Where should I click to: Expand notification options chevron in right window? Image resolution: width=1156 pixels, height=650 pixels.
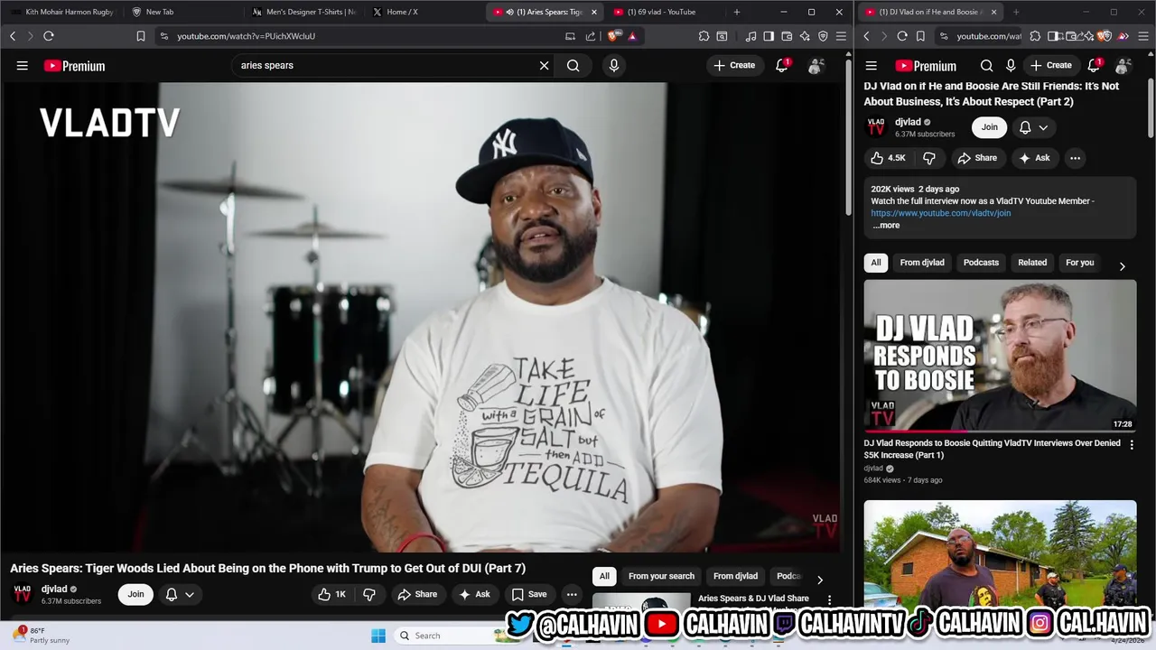pos(1043,127)
